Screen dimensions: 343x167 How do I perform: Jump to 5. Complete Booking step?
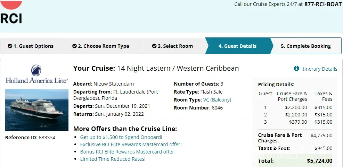pyautogui.click(x=305, y=46)
